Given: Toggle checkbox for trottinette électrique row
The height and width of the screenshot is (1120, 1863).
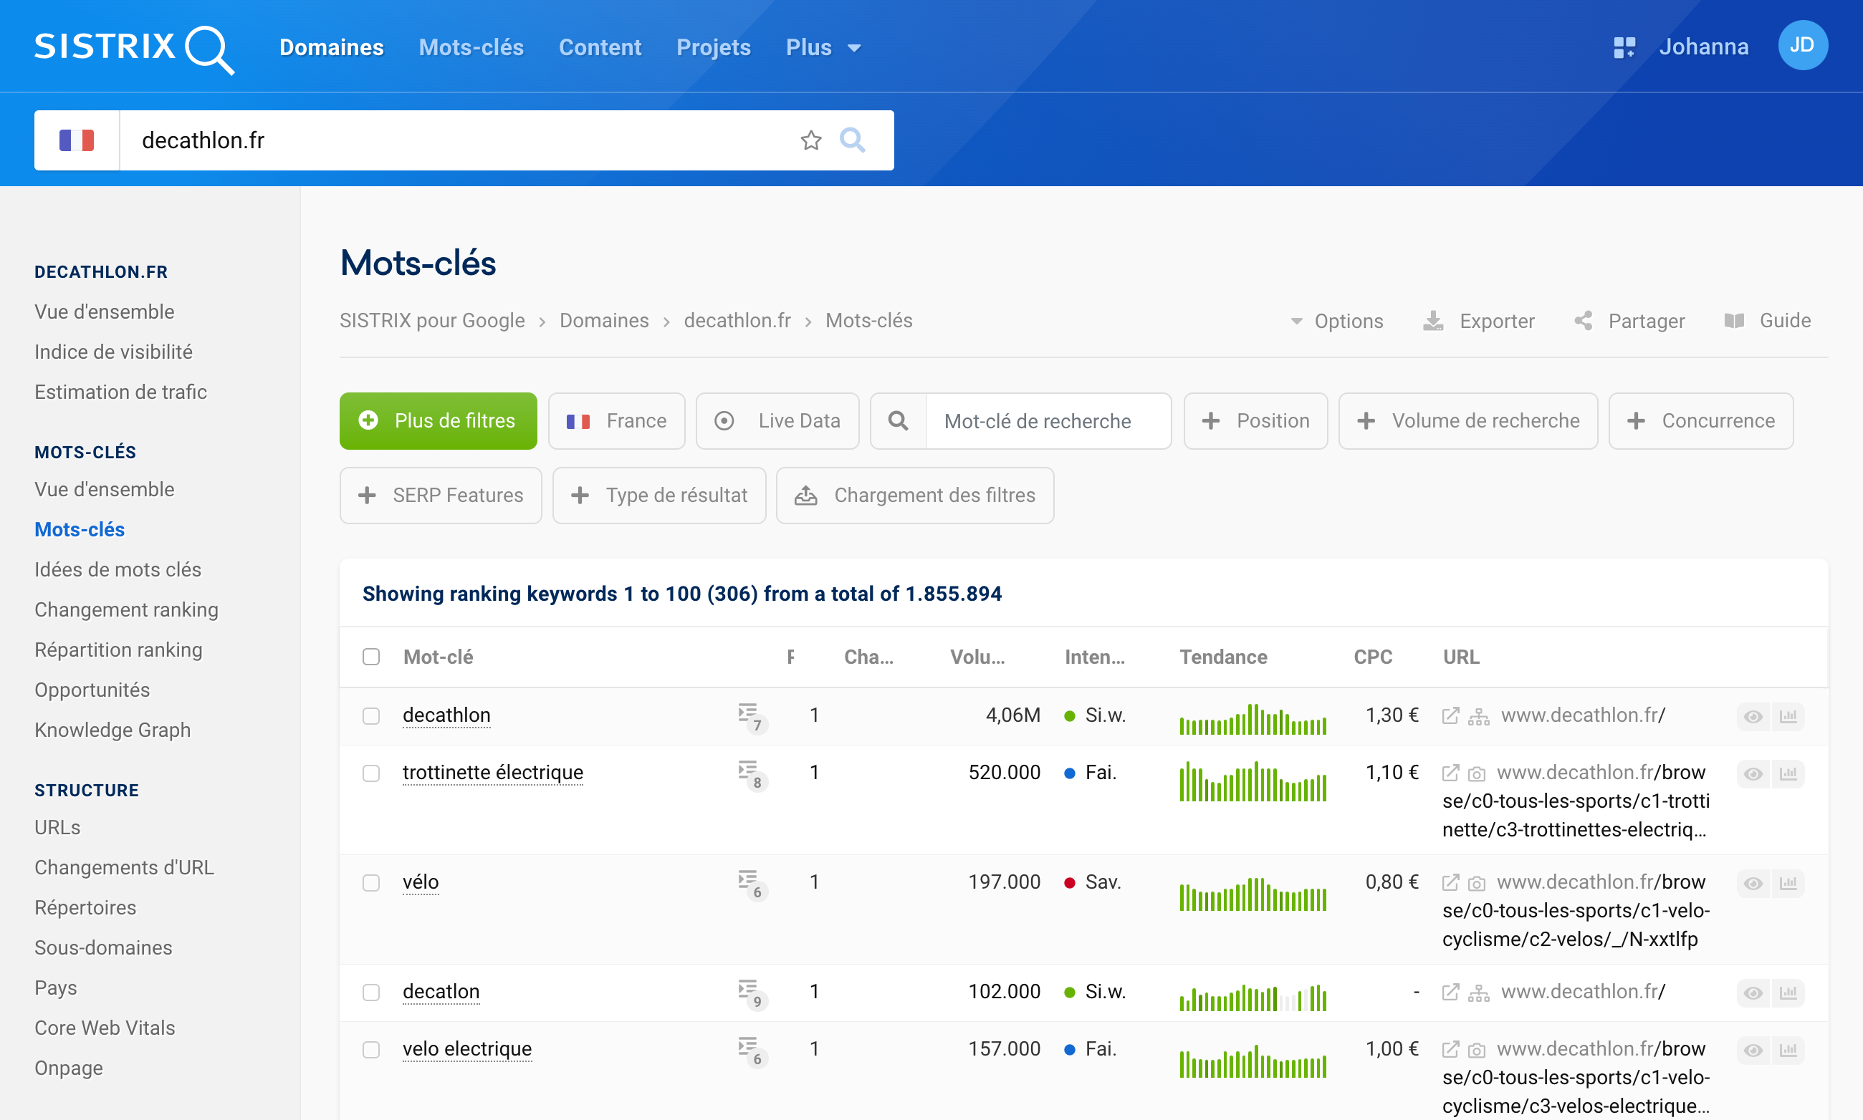Looking at the screenshot, I should [x=370, y=771].
